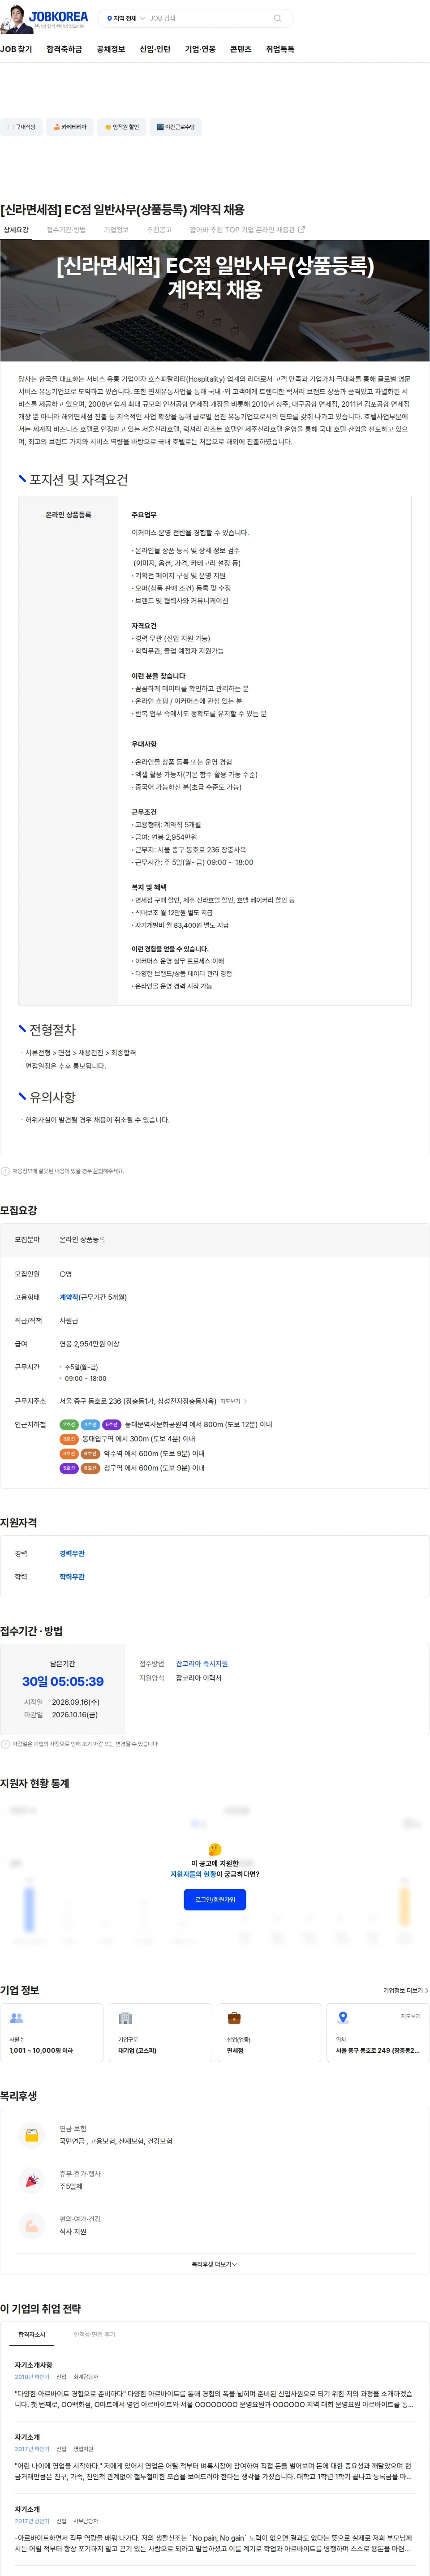Click the remaining time 30일 05:05:39
Screen dimensions: 430x2576
(x=63, y=1681)
